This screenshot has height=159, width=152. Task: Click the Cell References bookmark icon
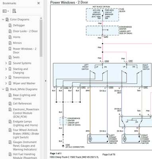[10, 103]
